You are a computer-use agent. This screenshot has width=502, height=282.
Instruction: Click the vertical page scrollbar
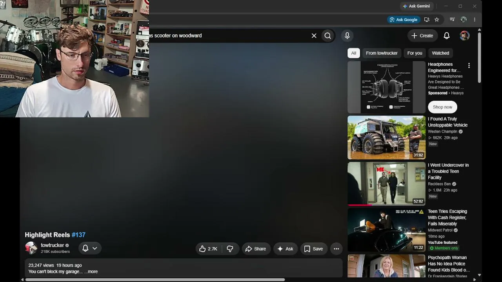pos(479,57)
